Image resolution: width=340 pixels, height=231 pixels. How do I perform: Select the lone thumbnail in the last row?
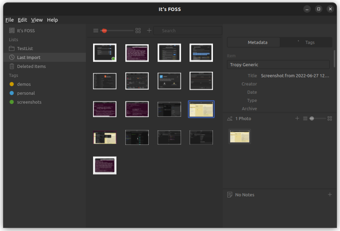(x=105, y=165)
